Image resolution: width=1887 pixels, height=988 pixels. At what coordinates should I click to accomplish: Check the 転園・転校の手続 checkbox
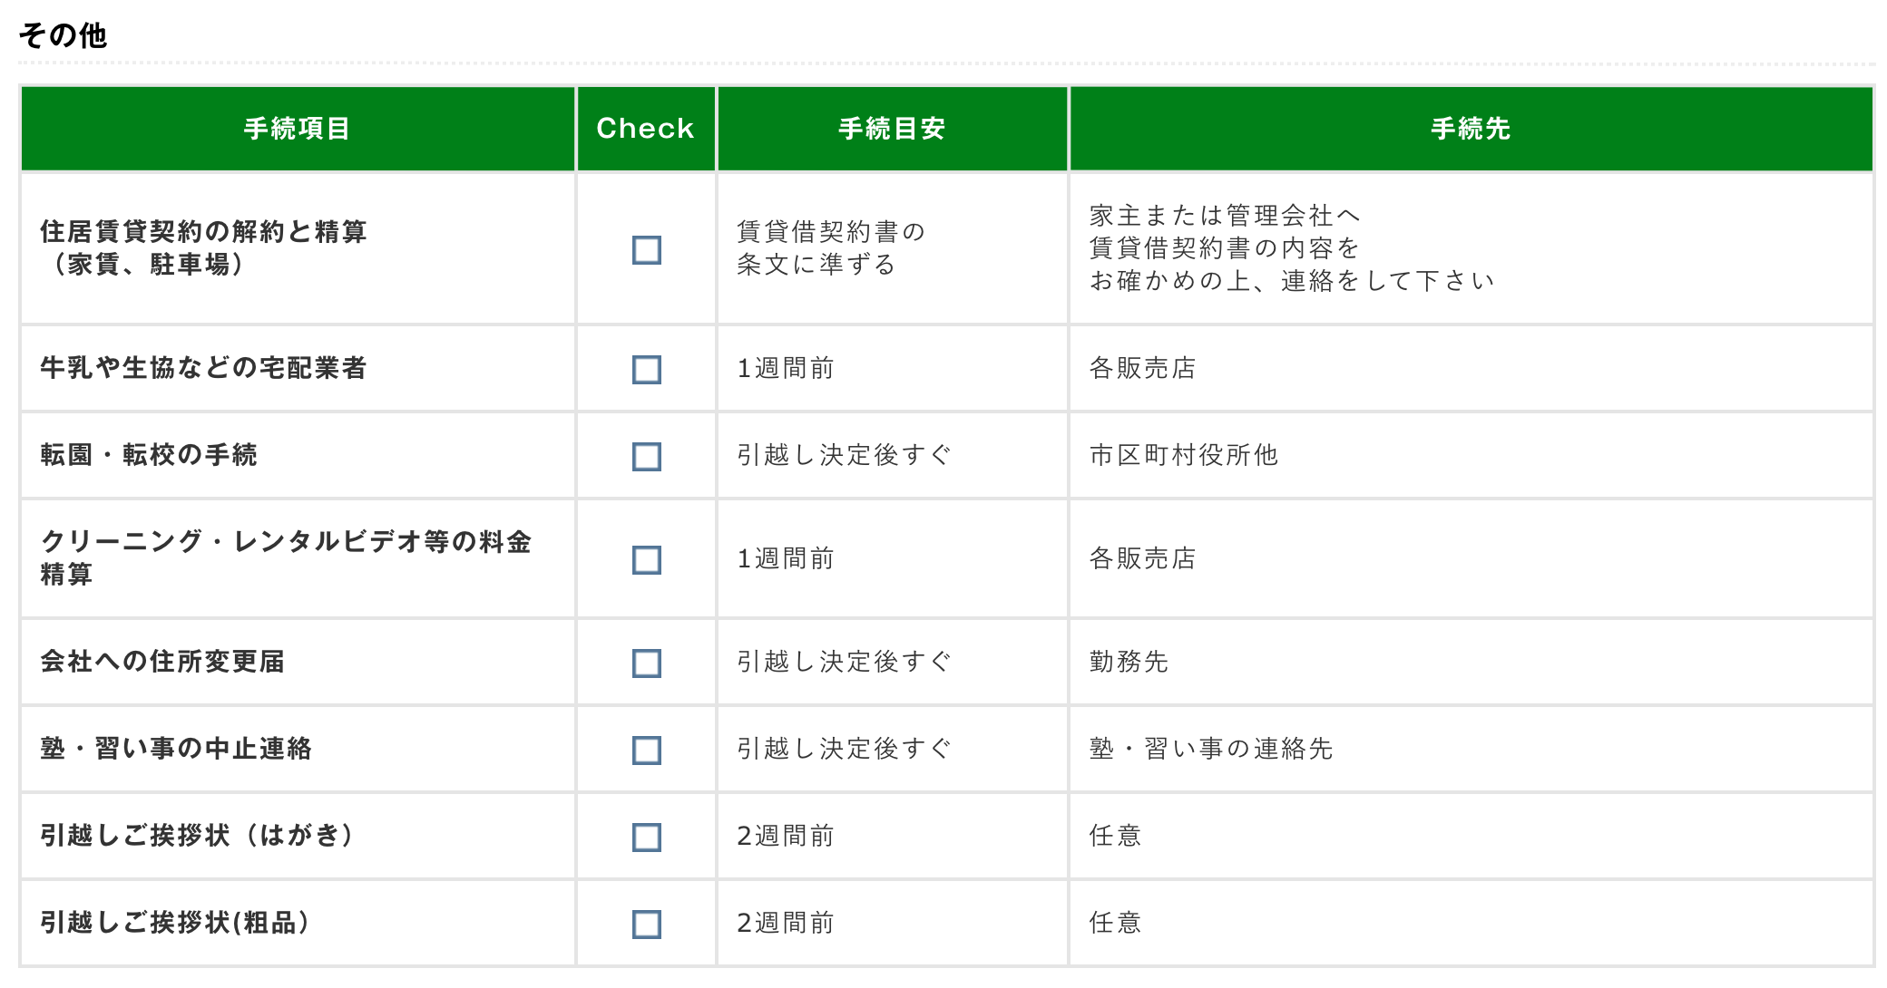646,457
